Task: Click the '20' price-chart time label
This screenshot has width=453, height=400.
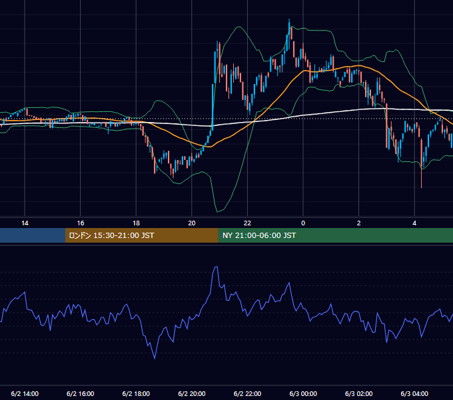Action: pyautogui.click(x=192, y=223)
